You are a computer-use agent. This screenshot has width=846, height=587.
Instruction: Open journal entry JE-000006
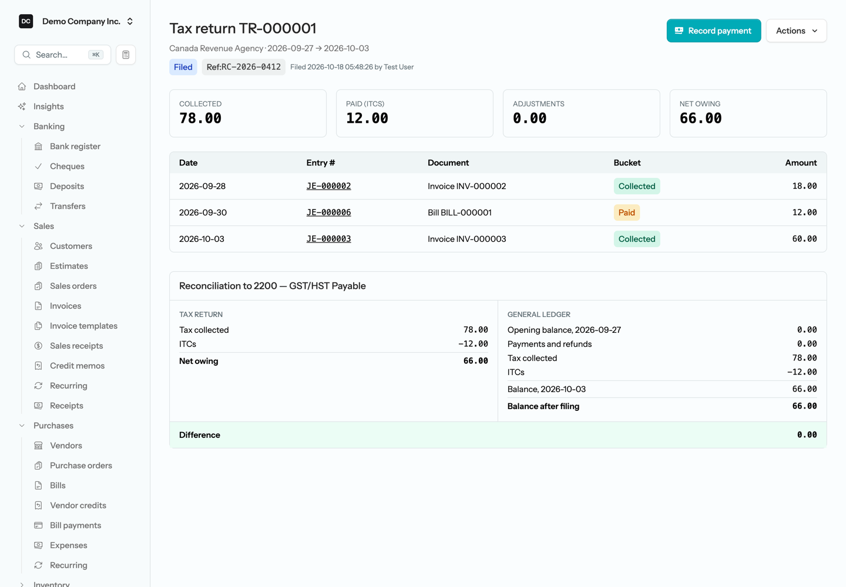[x=328, y=212]
